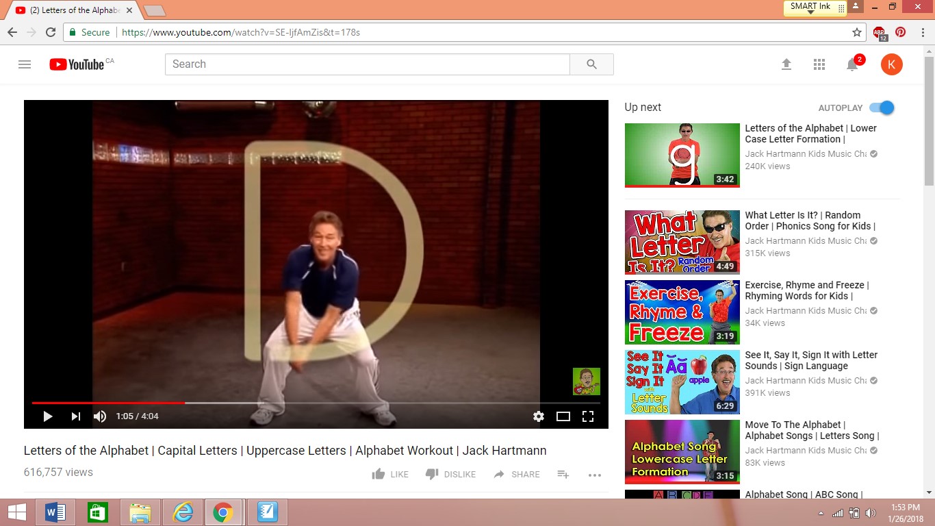Screen dimensions: 935x526
Task: Reload the page
Action: 51,32
